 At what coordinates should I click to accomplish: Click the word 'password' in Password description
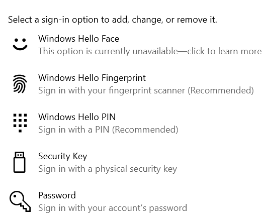[x=168, y=208]
